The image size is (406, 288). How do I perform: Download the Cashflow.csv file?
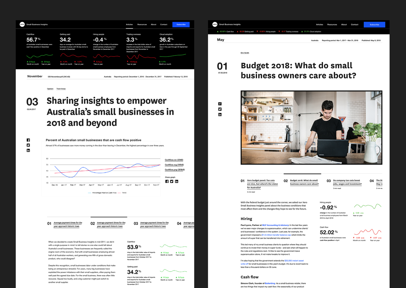174,160
